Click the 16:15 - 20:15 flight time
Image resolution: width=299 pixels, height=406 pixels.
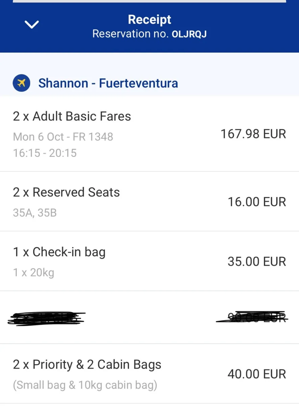45,153
